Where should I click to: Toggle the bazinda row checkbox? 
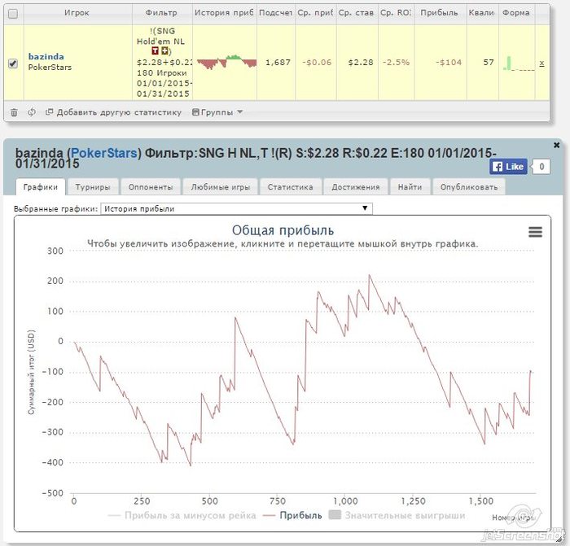(x=13, y=63)
